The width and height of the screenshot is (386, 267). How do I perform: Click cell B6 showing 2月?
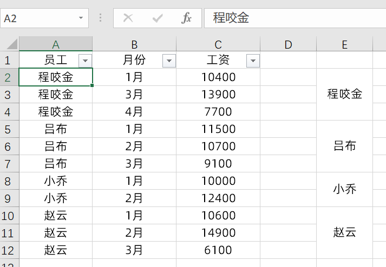click(134, 146)
